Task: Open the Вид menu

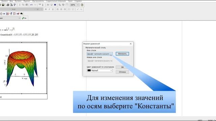Action: click(x=11, y=1)
